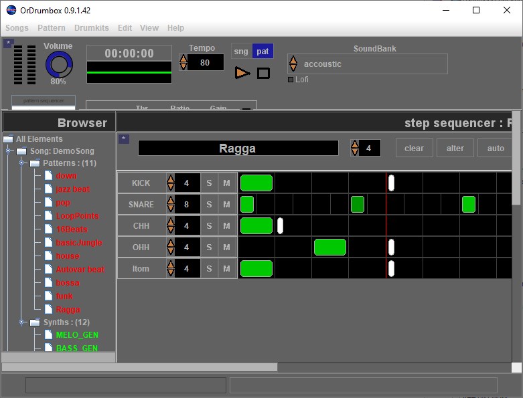Open the down pattern file icon
The width and height of the screenshot is (523, 398).
tap(49, 175)
